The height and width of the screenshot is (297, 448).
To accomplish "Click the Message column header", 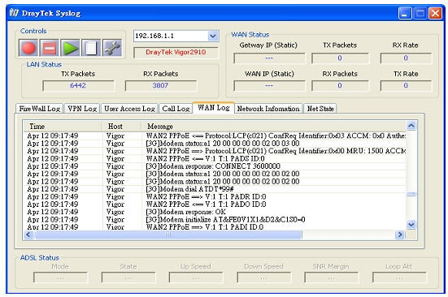I will pos(273,127).
